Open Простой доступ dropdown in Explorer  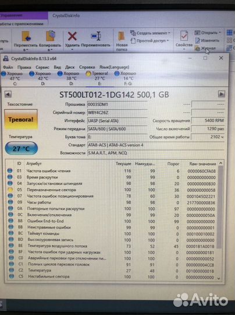click(150, 41)
